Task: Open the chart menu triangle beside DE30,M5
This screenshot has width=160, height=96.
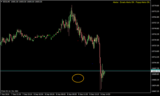Action: (x=2, y=2)
